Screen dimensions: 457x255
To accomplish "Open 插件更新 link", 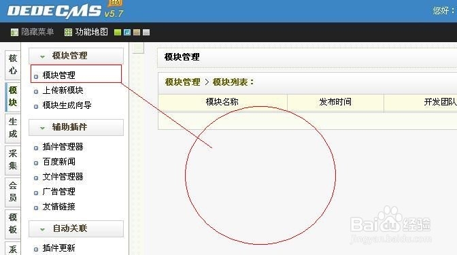I will point(59,248).
